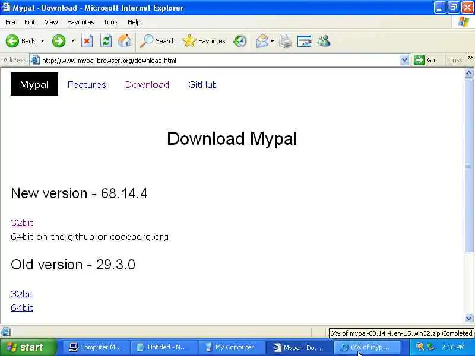The height and width of the screenshot is (356, 475).
Task: Download old version 64bit link
Action: pyautogui.click(x=22, y=307)
